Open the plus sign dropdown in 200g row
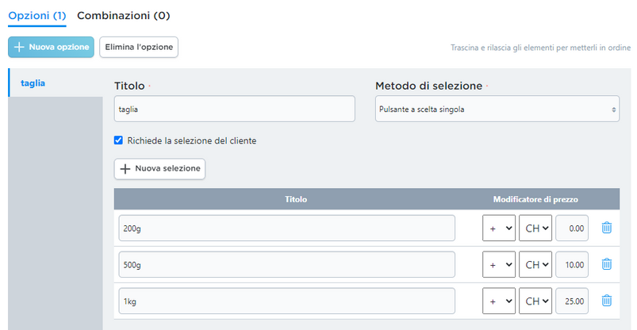 pos(499,228)
